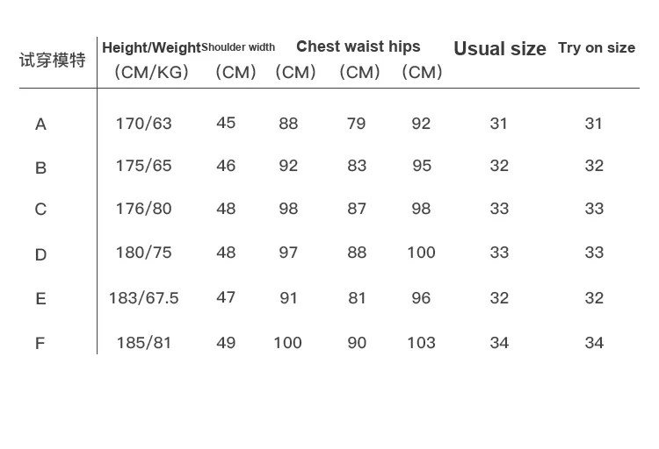
Task: Click the 试穿模特 header label
Action: tap(53, 61)
